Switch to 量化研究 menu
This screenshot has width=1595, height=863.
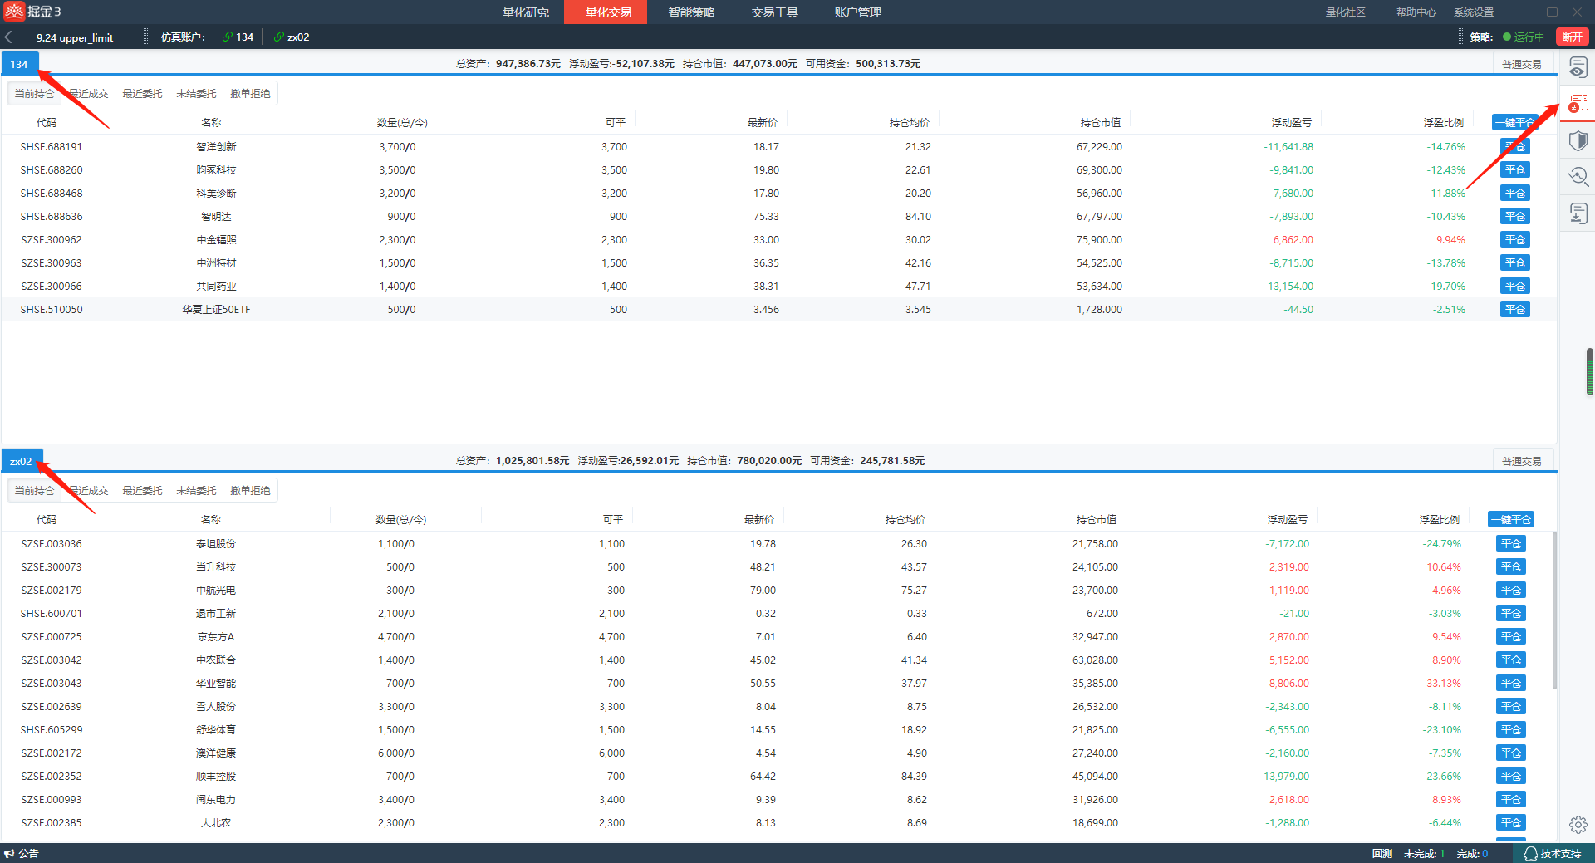point(525,12)
